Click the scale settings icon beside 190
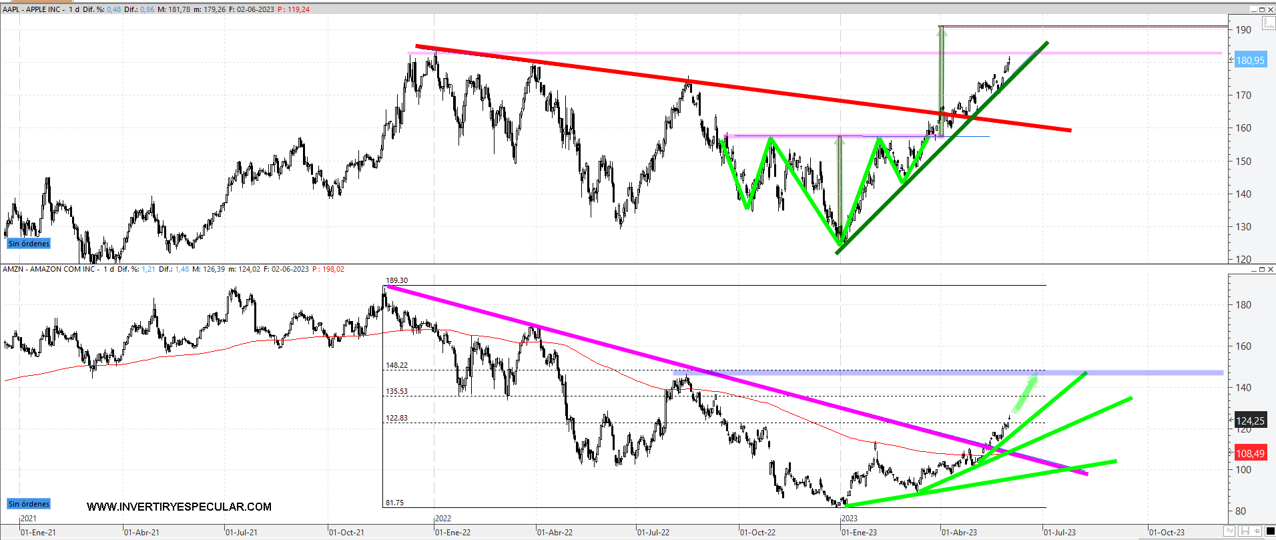The height and width of the screenshot is (540, 1276). coord(1268,24)
